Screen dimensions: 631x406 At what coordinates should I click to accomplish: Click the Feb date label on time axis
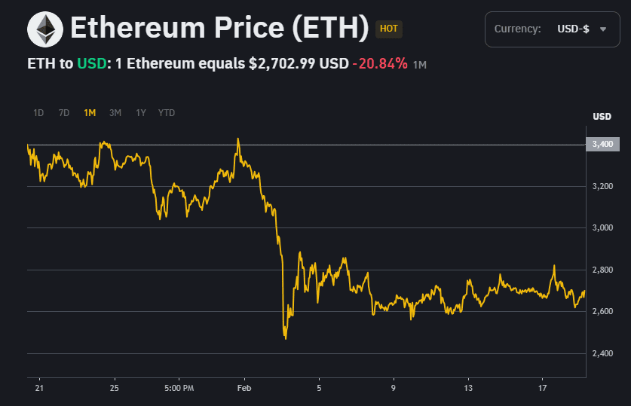[244, 389]
